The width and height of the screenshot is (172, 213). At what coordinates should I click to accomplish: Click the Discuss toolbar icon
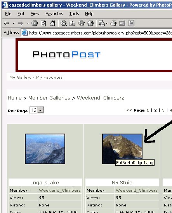point(131,23)
